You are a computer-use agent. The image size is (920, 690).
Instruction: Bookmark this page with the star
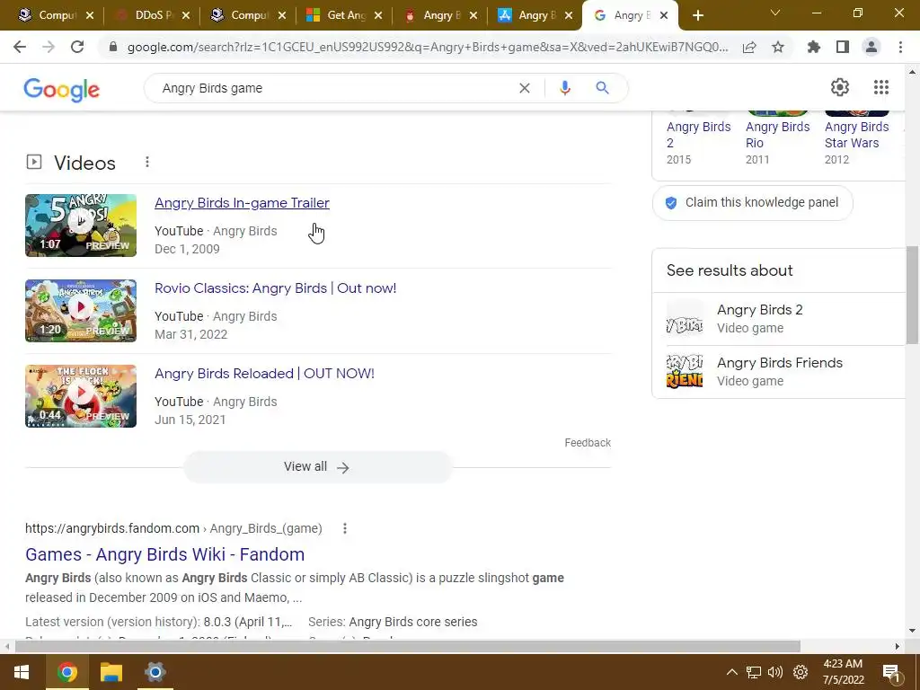coord(778,47)
